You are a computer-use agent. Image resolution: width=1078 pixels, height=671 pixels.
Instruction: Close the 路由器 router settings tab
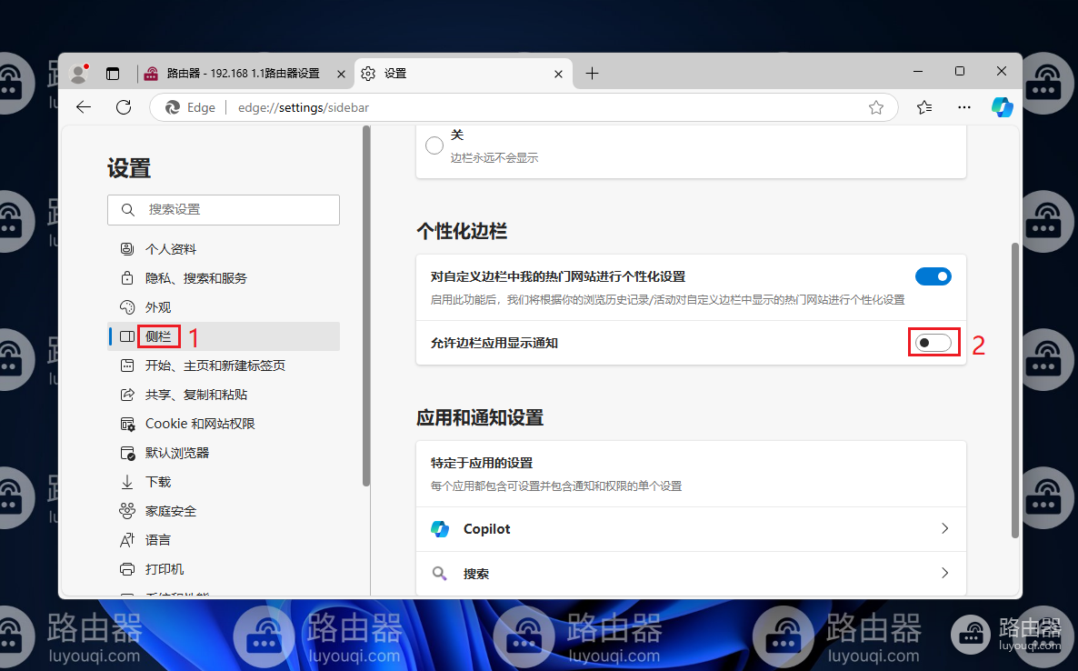[341, 75]
